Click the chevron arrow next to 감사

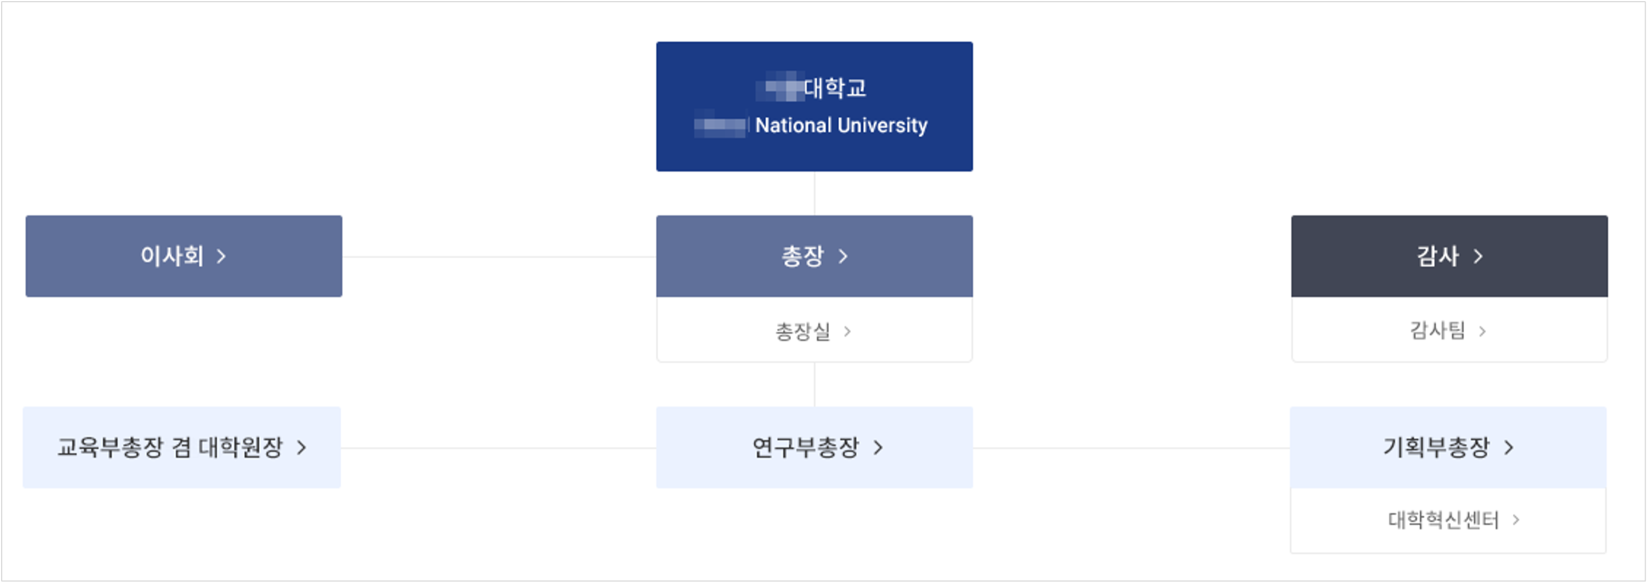point(1478,256)
